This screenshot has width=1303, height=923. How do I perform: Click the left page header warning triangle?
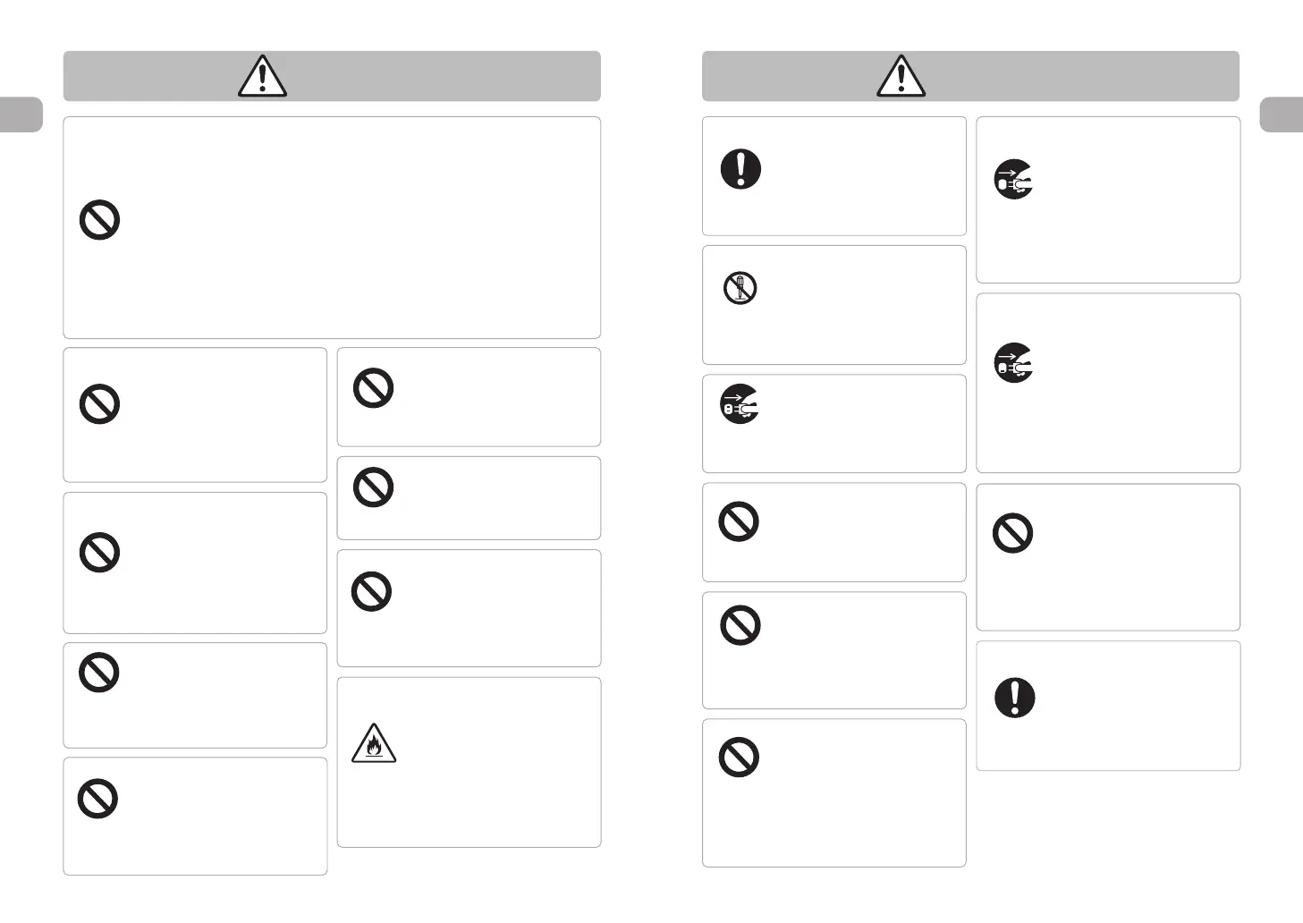pyautogui.click(x=262, y=76)
